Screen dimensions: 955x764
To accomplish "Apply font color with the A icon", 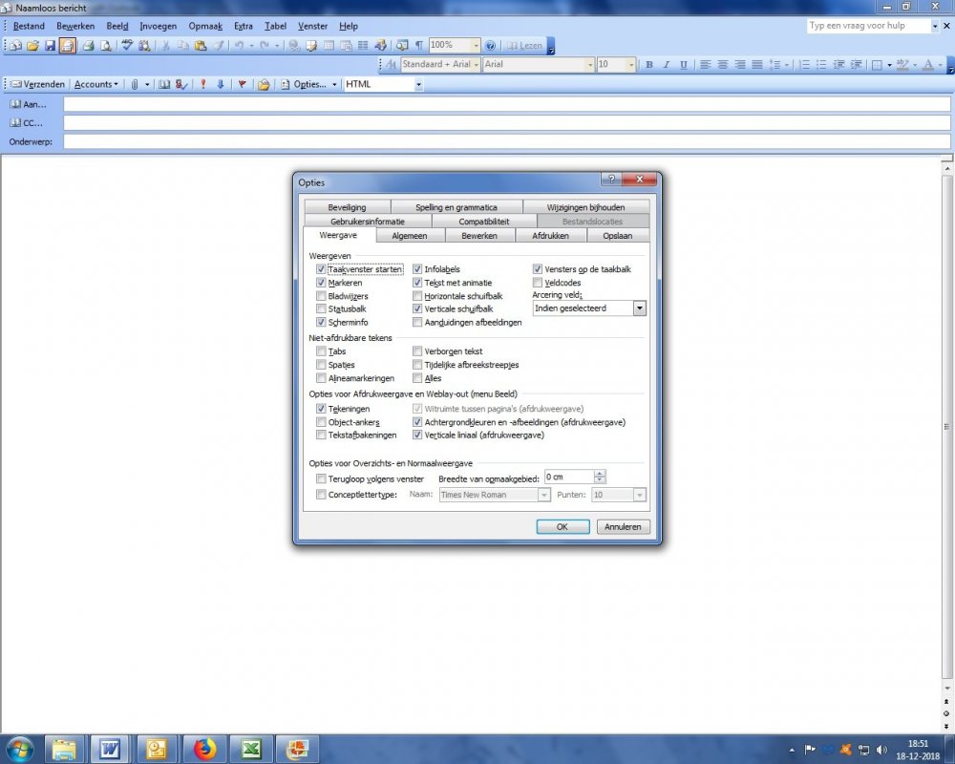I will tap(927, 65).
